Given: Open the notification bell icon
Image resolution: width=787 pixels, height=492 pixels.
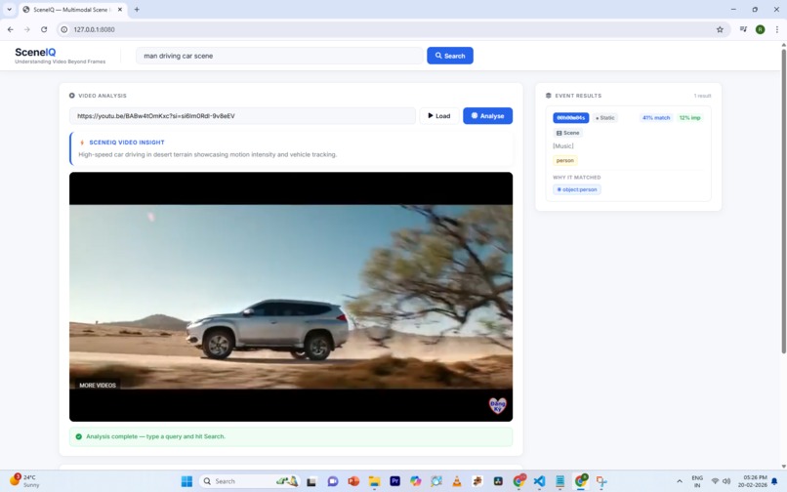Looking at the screenshot, I should coord(774,481).
